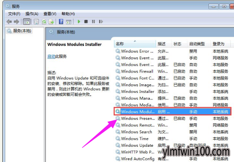Click 本地服务 login of Windows Time
This screenshot has height=162, width=234.
pyautogui.click(x=220, y=139)
